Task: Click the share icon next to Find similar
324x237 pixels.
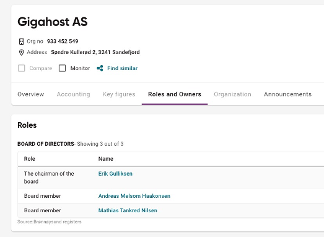Action: click(100, 68)
